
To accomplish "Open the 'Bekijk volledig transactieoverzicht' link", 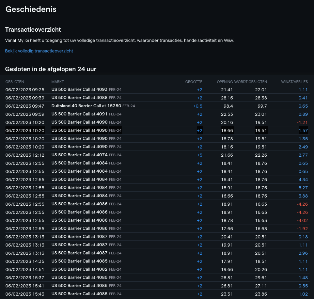I will point(39,51).
